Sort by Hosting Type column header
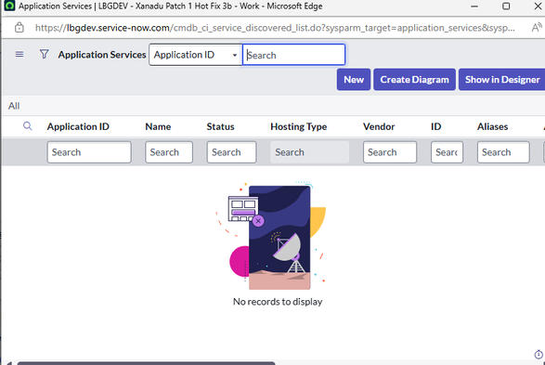The width and height of the screenshot is (545, 365). pos(299,126)
